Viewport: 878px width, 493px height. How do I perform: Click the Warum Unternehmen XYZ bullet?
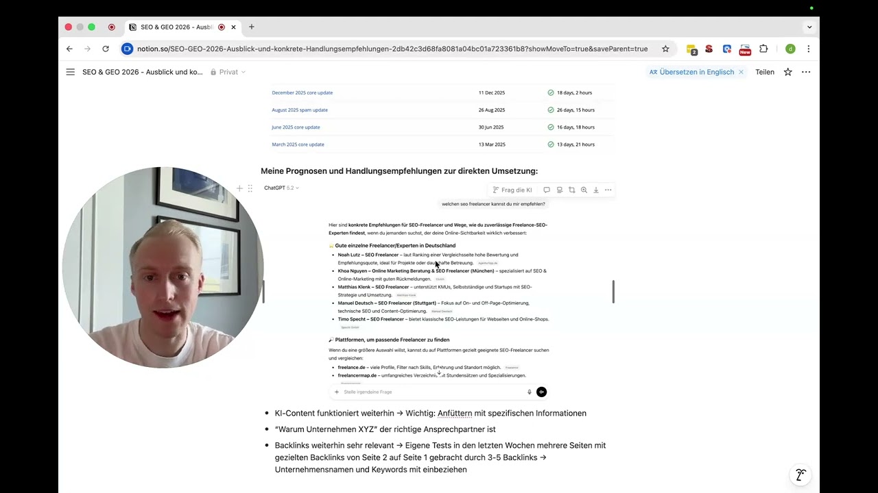[385, 429]
